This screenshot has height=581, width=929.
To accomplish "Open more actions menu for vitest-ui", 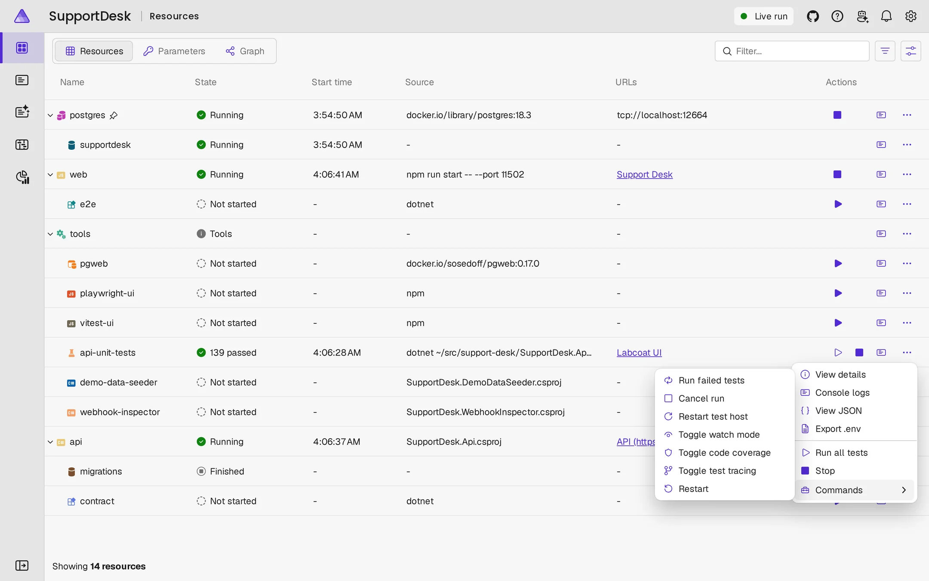I will coord(907,323).
